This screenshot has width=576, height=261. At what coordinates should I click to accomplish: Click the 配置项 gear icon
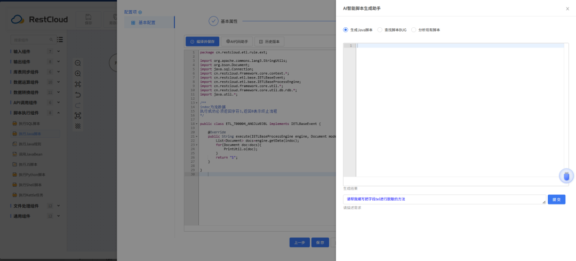pyautogui.click(x=140, y=12)
